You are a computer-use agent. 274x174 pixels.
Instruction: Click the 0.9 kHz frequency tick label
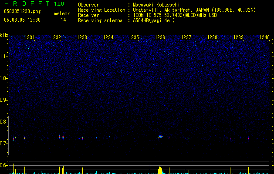(3, 100)
